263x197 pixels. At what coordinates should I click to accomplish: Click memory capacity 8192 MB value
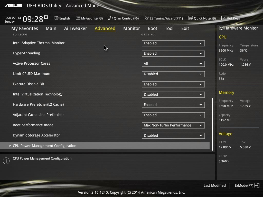click(225, 120)
